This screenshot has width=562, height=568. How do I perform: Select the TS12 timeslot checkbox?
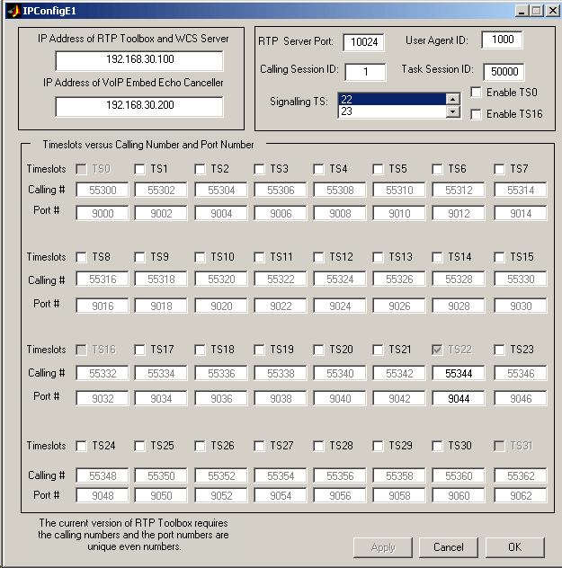click(318, 258)
